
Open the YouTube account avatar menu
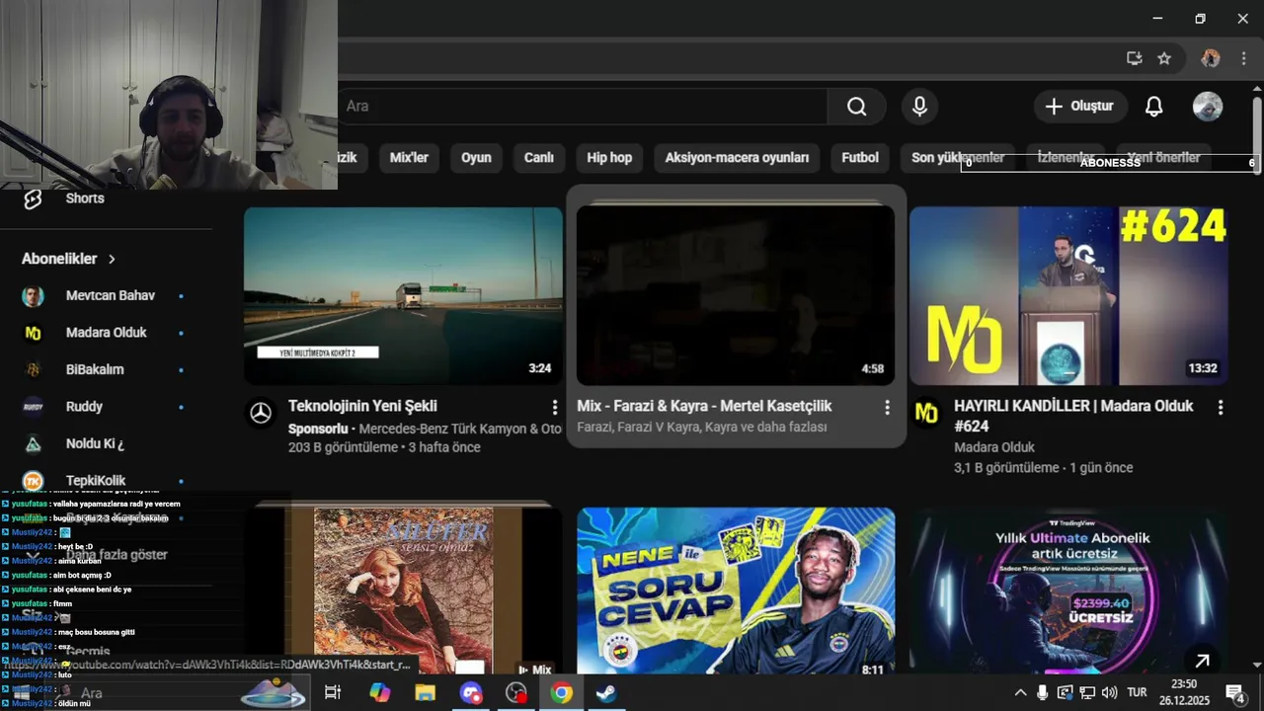click(1207, 106)
